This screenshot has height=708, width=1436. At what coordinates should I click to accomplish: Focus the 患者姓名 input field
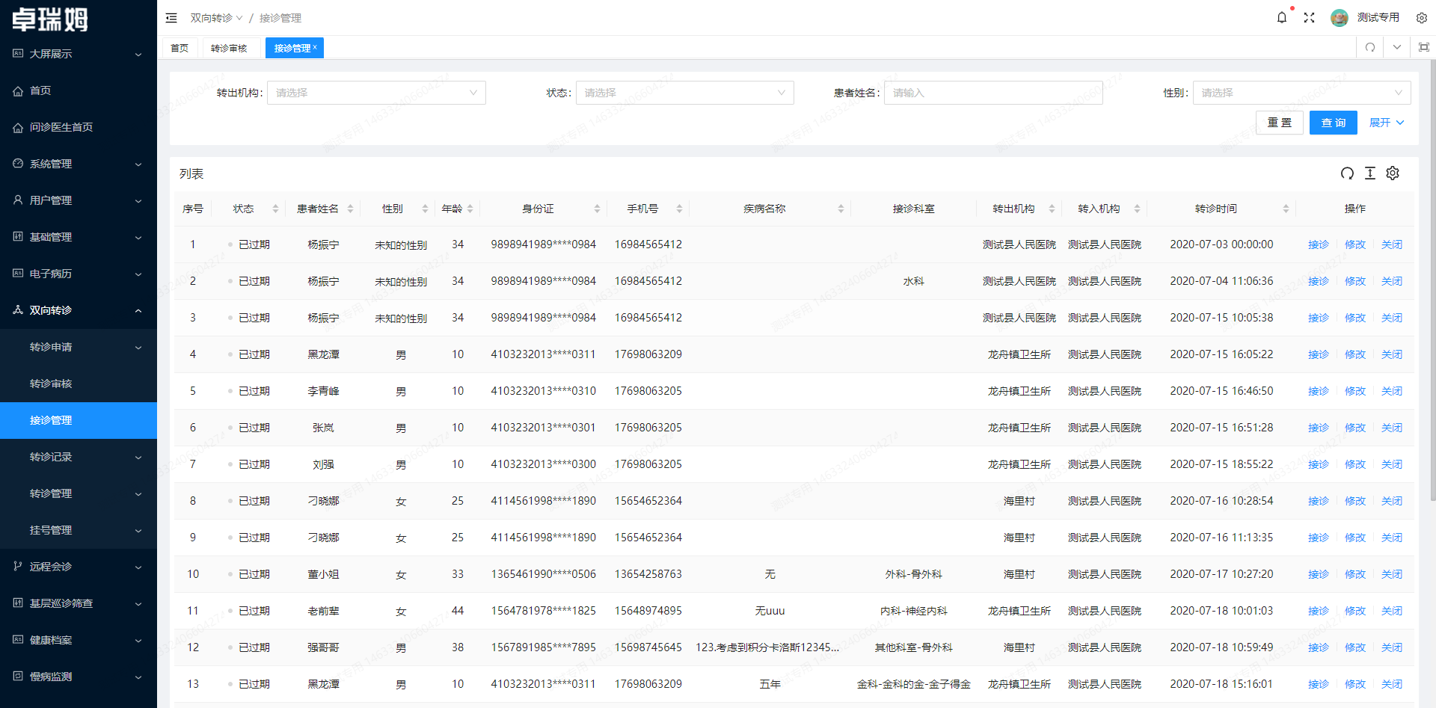993,93
